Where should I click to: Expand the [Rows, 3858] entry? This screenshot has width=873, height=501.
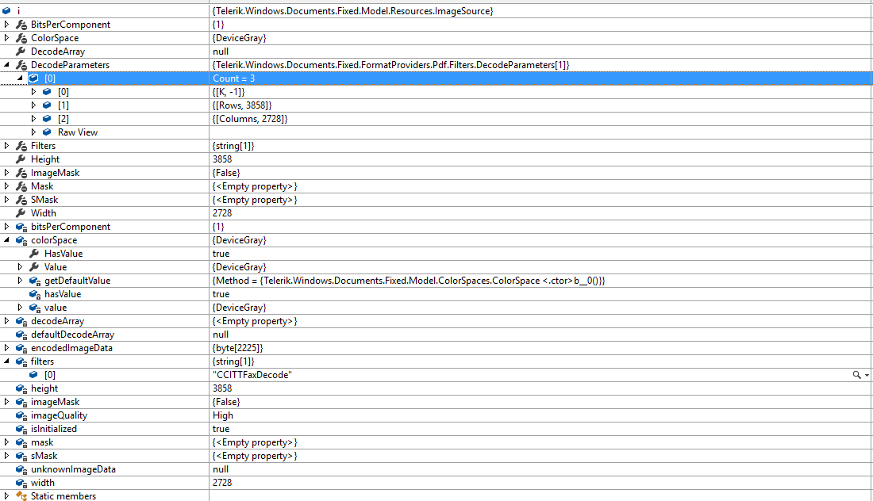[34, 105]
